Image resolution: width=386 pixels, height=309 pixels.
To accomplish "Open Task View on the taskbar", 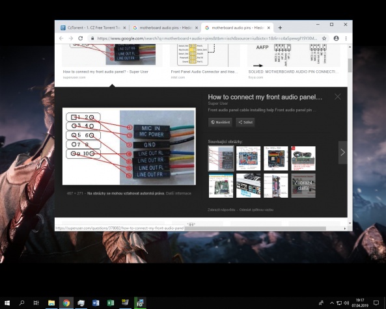I will pos(36,303).
